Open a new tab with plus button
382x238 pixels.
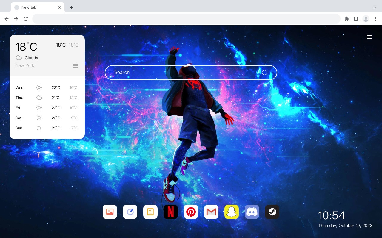71,7
